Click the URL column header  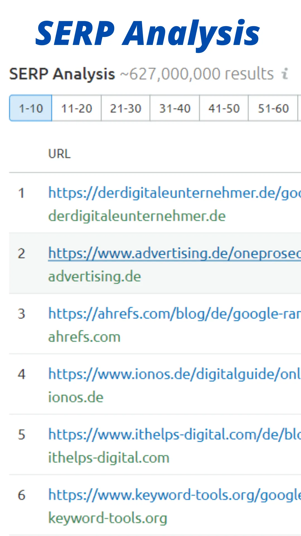59,154
